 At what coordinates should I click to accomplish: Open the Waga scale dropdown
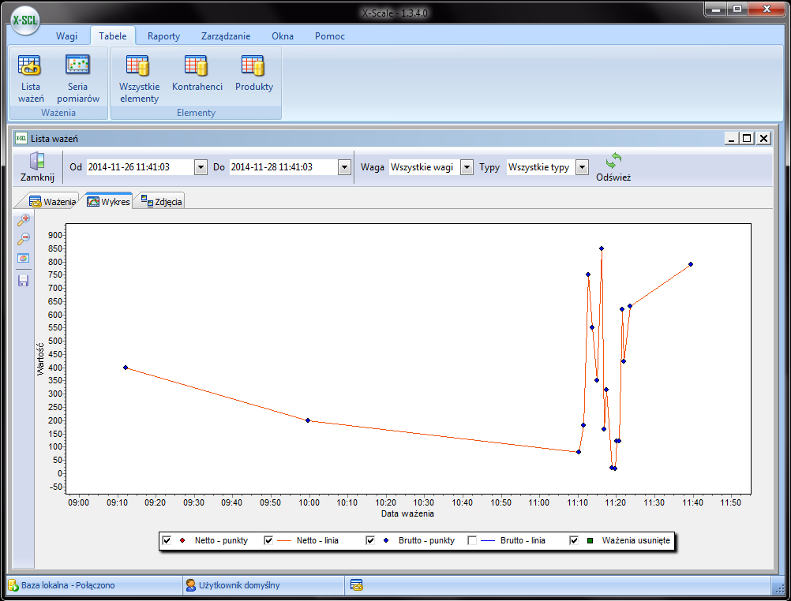pyautogui.click(x=466, y=167)
